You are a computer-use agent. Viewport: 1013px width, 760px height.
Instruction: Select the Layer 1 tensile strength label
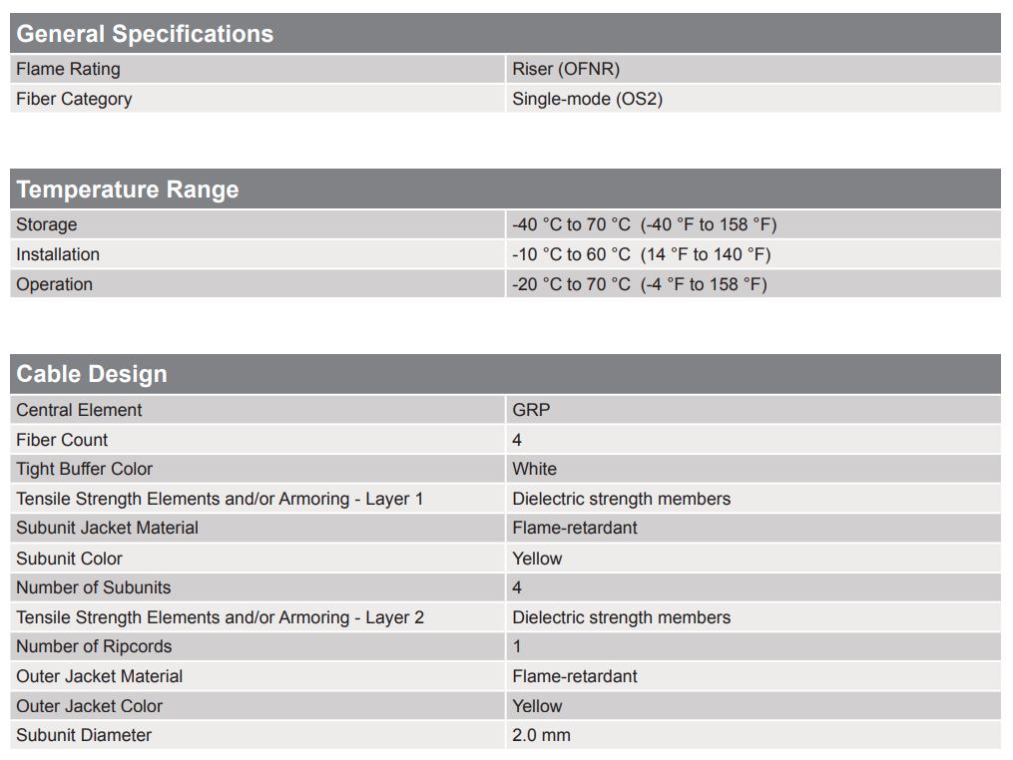coord(220,499)
